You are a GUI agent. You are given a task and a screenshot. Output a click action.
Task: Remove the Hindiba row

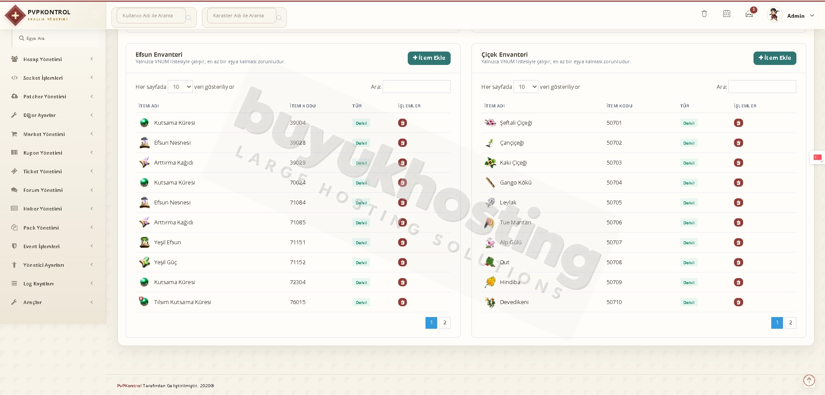pos(738,282)
